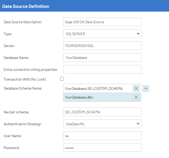This screenshot has width=169, height=158.
Task: Click the Extra connection string properties label
Action: coord(31,69)
